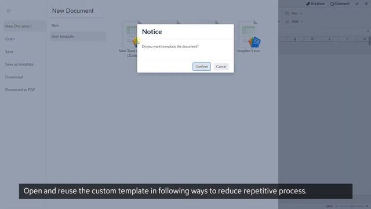Viewport: 371px width, 209px height.
Task: Select the User template tab
Action: [x=78, y=37]
